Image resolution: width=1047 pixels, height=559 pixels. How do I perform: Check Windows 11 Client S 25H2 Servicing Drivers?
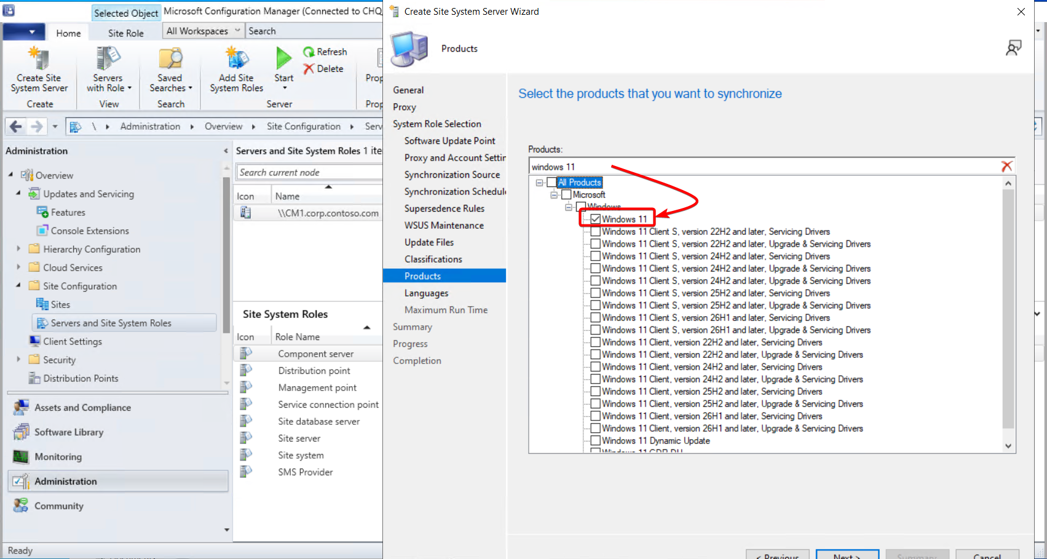click(x=596, y=293)
